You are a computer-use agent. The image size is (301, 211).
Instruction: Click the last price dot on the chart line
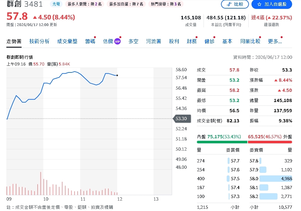click(117, 75)
